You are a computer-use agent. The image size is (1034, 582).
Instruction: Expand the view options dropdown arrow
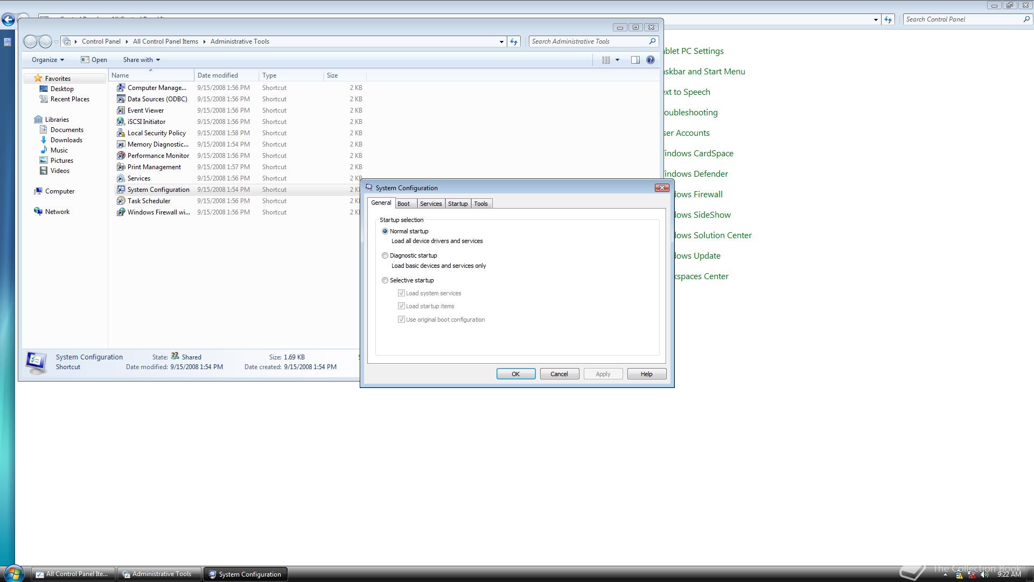pos(617,60)
